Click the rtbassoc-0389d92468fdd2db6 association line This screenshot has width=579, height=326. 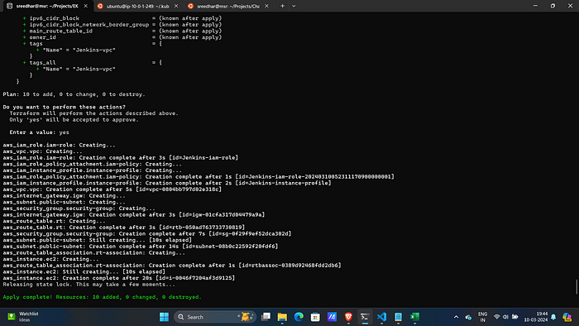[x=172, y=265]
